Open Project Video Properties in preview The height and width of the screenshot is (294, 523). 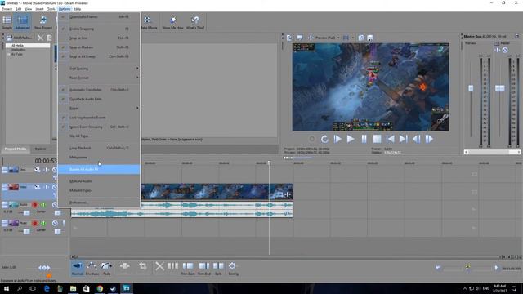[289, 38]
